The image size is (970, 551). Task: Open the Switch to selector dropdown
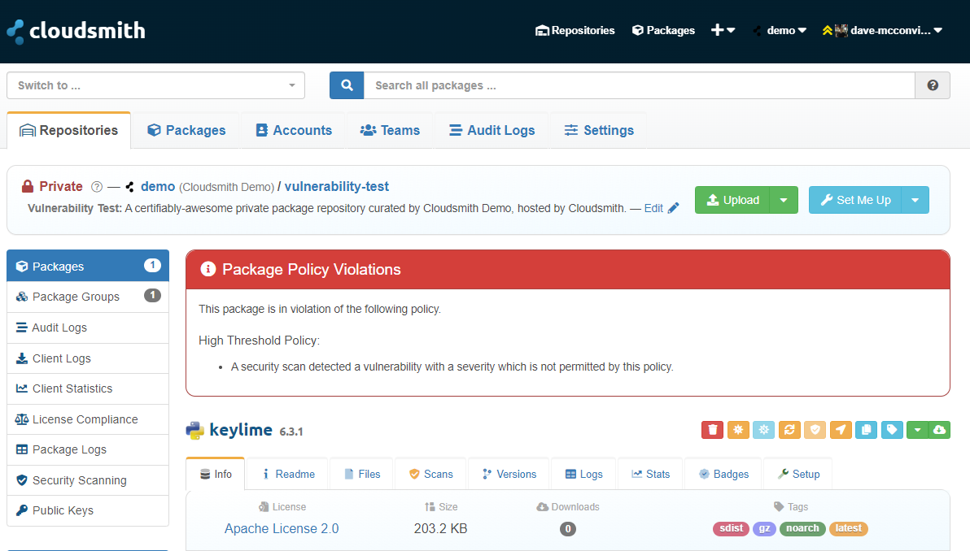pos(156,85)
